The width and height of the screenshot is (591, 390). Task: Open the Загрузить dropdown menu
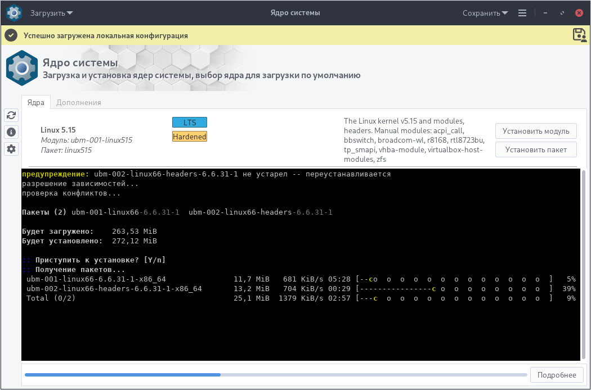52,13
